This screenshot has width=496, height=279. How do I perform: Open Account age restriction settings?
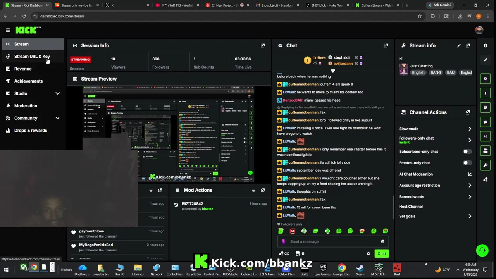tap(435, 185)
